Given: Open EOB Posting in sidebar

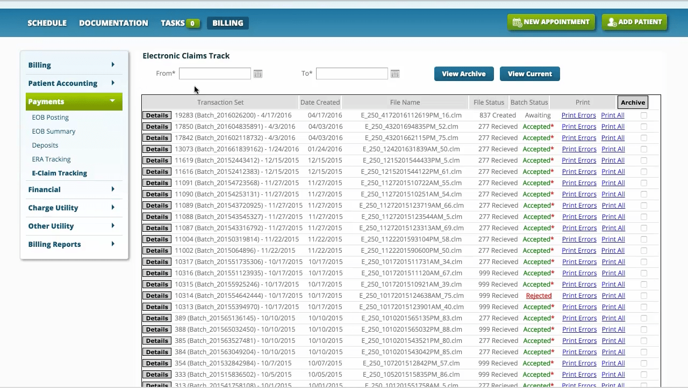Looking at the screenshot, I should (51, 118).
